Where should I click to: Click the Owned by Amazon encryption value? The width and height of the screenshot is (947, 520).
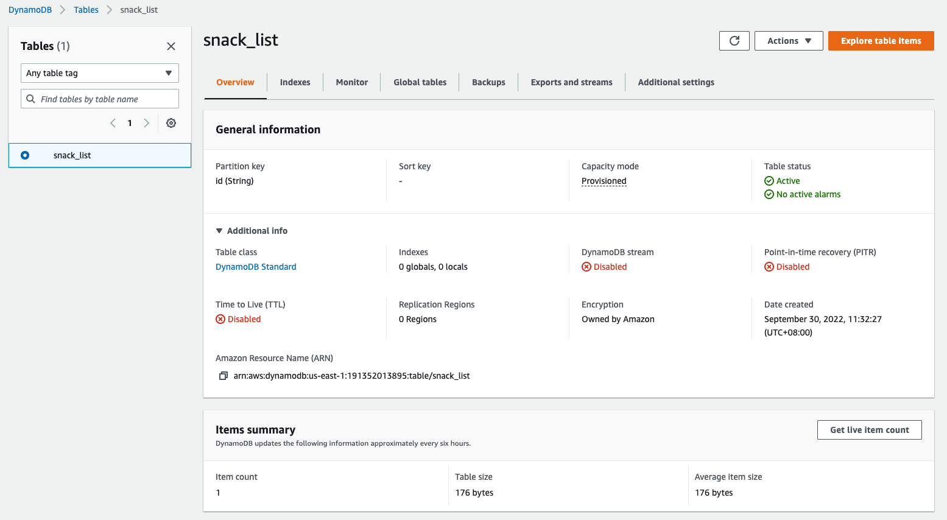pos(618,319)
